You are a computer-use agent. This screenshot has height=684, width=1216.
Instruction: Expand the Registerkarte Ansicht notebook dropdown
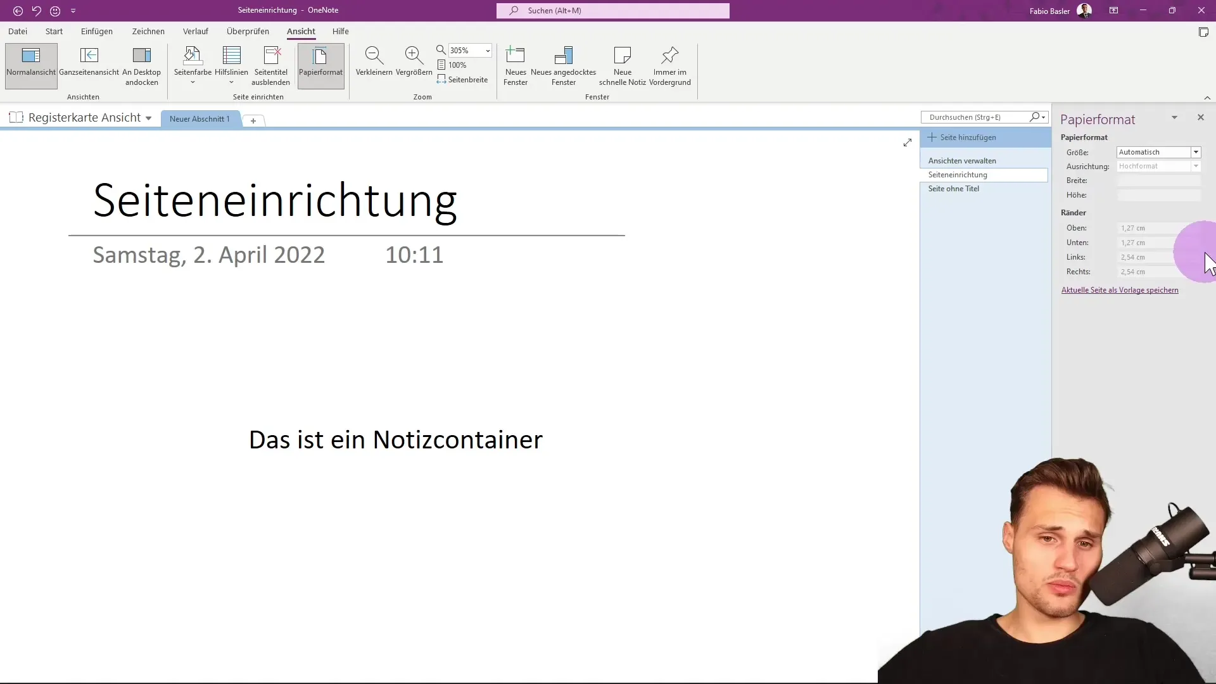[148, 118]
